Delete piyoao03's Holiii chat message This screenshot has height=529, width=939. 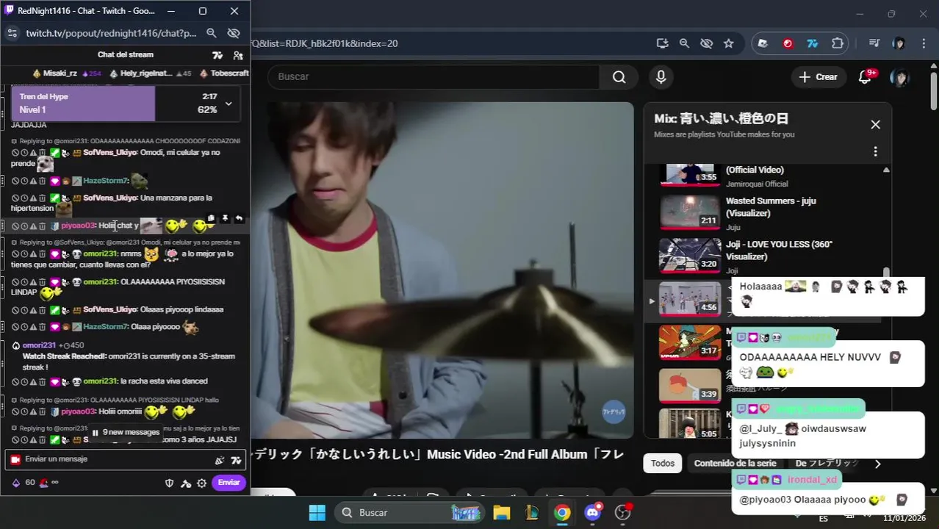pos(42,226)
